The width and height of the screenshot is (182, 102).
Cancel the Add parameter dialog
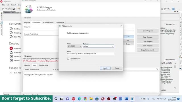[x=117, y=68]
